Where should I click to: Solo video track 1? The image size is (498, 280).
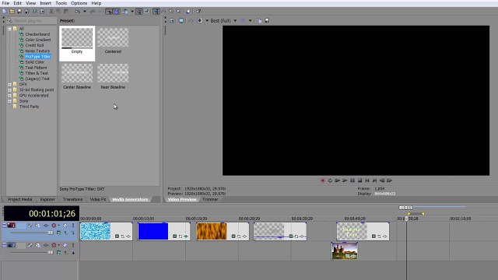point(73,226)
